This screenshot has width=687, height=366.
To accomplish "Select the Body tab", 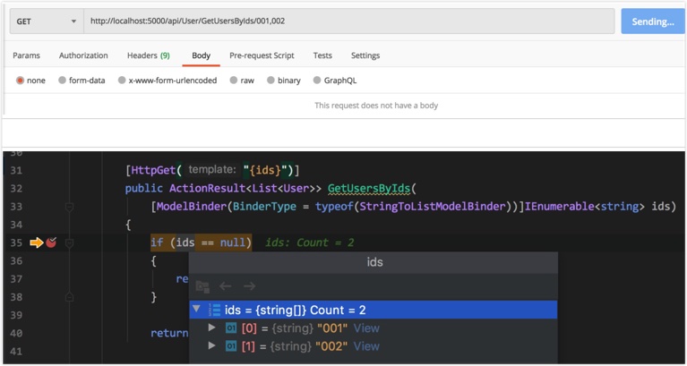I will coord(202,55).
